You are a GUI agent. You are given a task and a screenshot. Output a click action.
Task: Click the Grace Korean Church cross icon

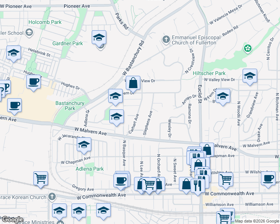pyautogui.click(x=52, y=197)
